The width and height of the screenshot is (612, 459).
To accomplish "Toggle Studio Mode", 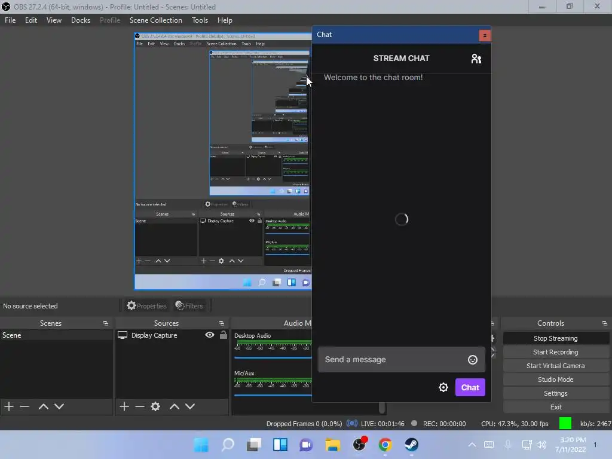I will click(556, 380).
